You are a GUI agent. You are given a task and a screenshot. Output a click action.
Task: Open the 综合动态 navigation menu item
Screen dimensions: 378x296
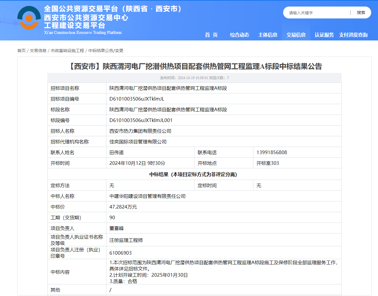coord(239,35)
